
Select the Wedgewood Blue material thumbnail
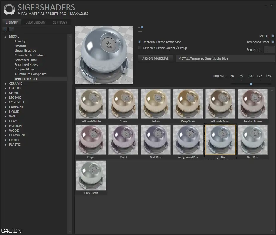click(188, 140)
